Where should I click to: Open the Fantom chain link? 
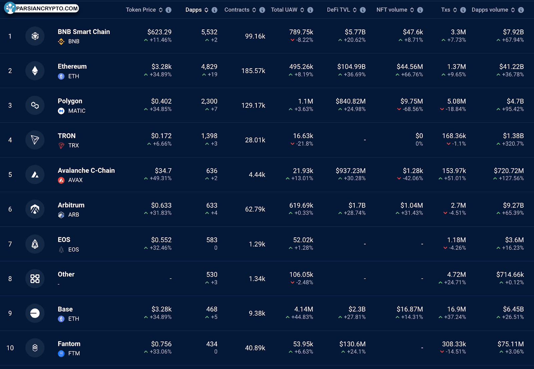point(69,344)
